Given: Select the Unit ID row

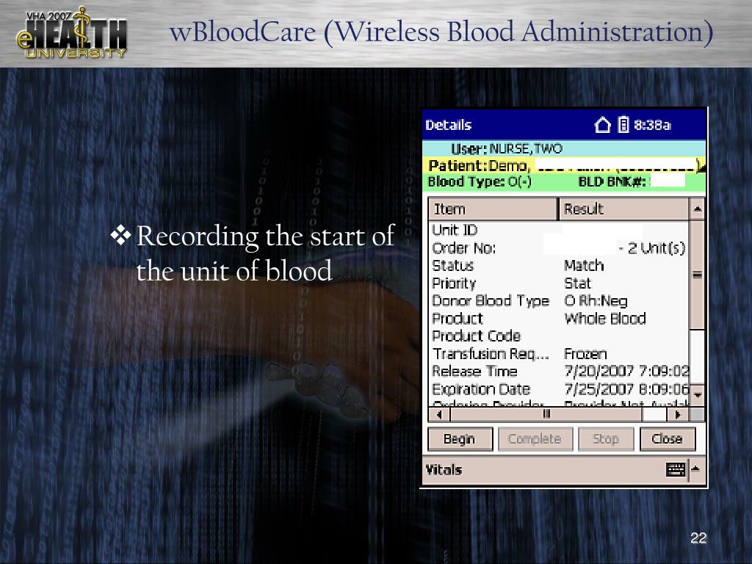Looking at the screenshot, I should [x=559, y=230].
